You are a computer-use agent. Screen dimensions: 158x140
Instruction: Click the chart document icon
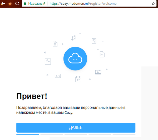[102, 54]
